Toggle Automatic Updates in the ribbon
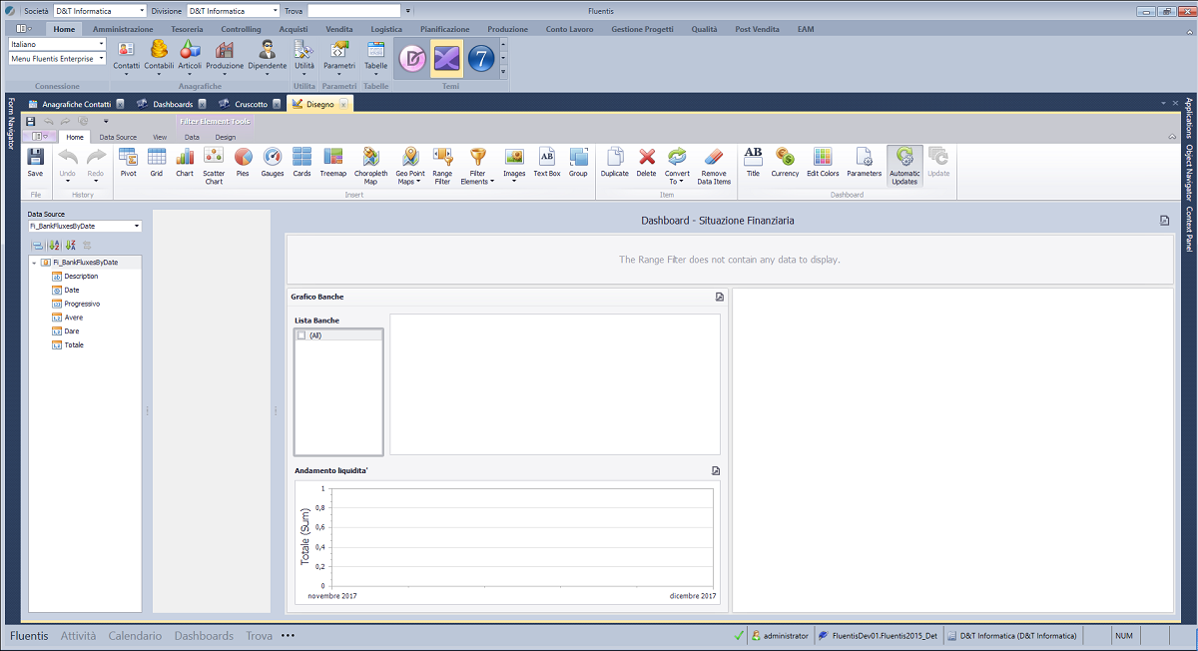 pyautogui.click(x=904, y=166)
